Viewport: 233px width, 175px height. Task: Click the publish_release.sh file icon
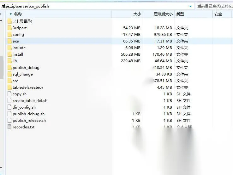pyautogui.click(x=9, y=120)
